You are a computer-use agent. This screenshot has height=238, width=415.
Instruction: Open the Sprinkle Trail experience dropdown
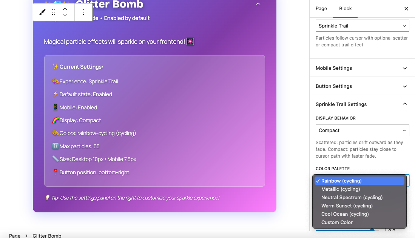coord(362,26)
